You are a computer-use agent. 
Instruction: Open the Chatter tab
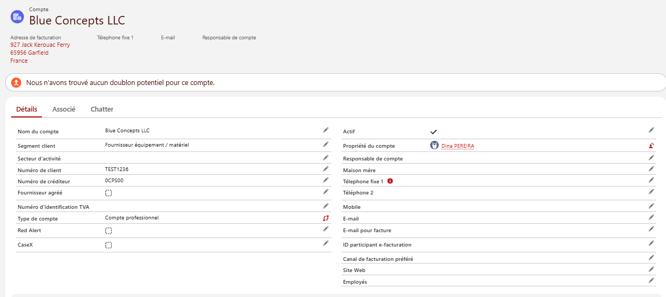click(102, 109)
